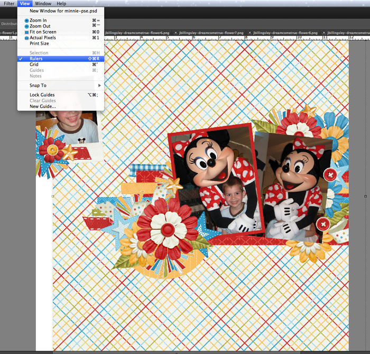Switch to dreamcometrue-flower6.png tab
The width and height of the screenshot is (370, 354).
[137, 33]
